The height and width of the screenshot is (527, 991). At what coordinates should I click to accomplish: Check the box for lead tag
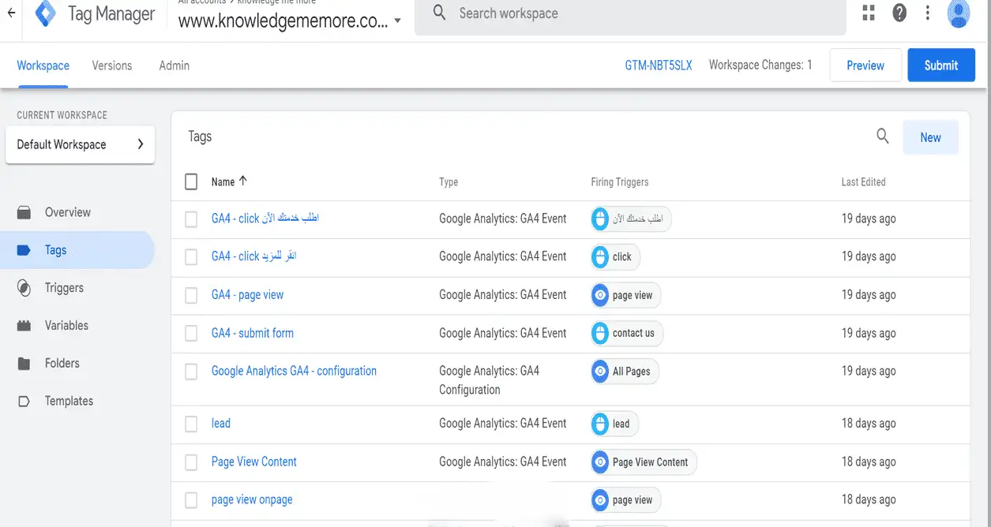(191, 424)
